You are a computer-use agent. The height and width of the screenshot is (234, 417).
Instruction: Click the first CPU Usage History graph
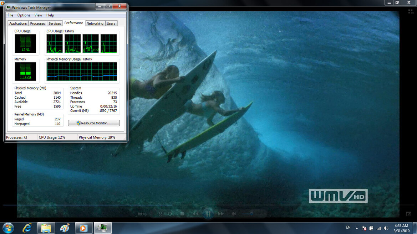point(55,43)
